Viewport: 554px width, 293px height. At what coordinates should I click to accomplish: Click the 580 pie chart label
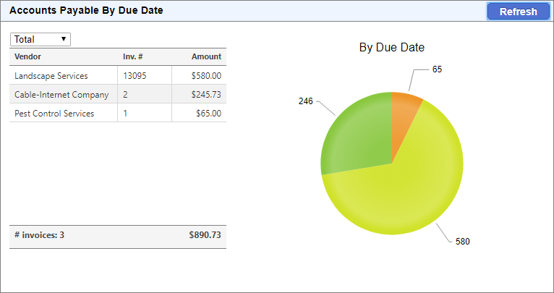[462, 242]
